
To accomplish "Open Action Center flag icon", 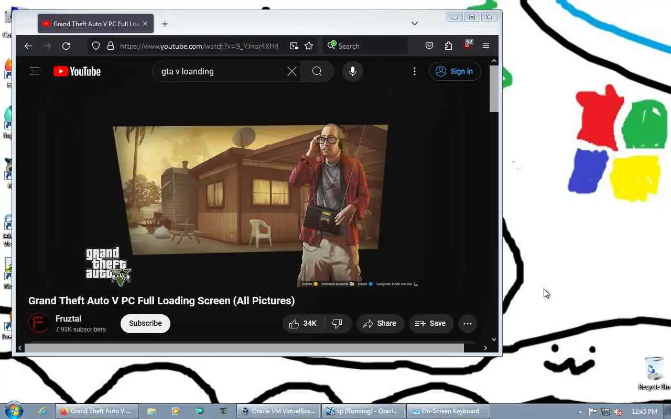I will click(x=592, y=412).
